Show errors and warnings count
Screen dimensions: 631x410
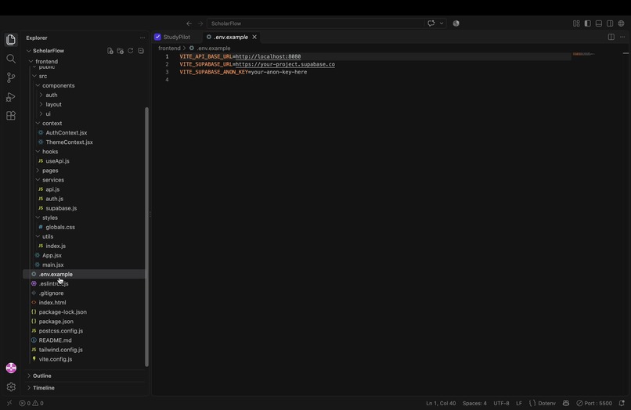pos(31,403)
